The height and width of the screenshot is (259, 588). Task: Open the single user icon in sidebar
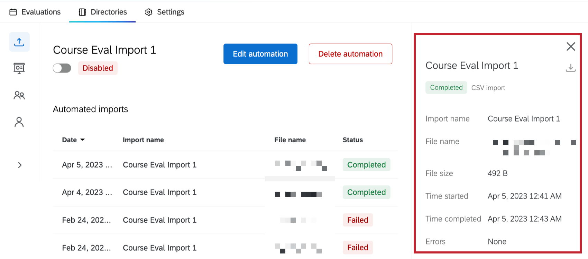click(19, 122)
